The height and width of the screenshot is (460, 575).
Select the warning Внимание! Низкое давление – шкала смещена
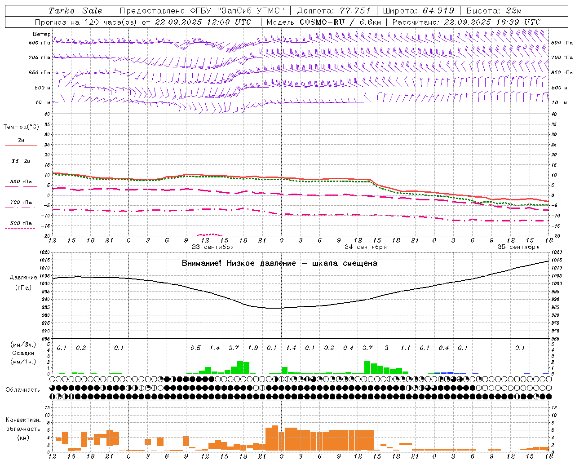point(279,263)
